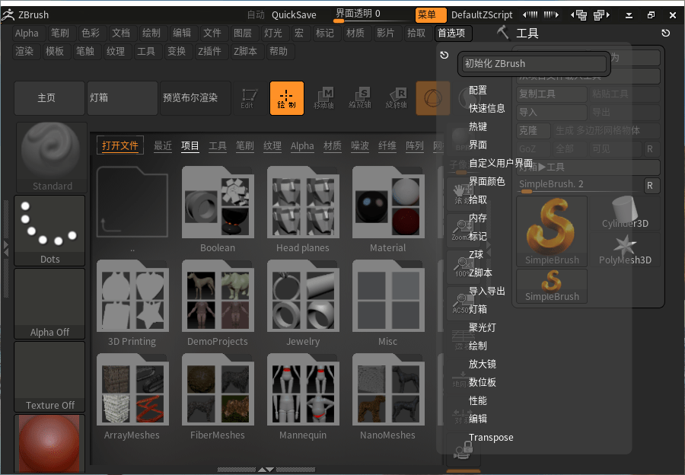
Task: Toggle the R button beside 可见
Action: point(650,148)
